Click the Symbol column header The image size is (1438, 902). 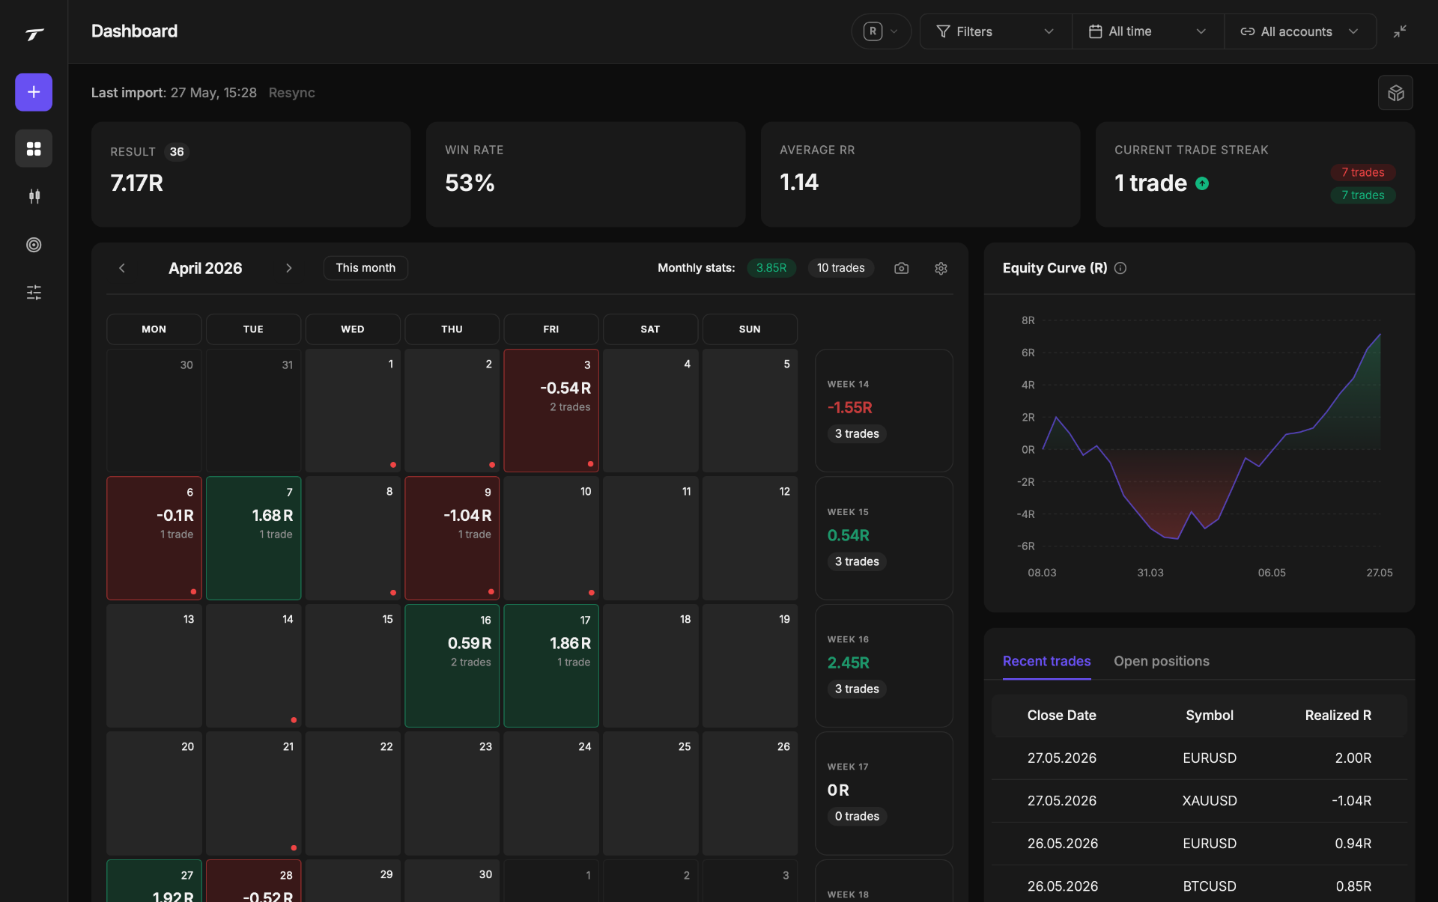coord(1209,716)
